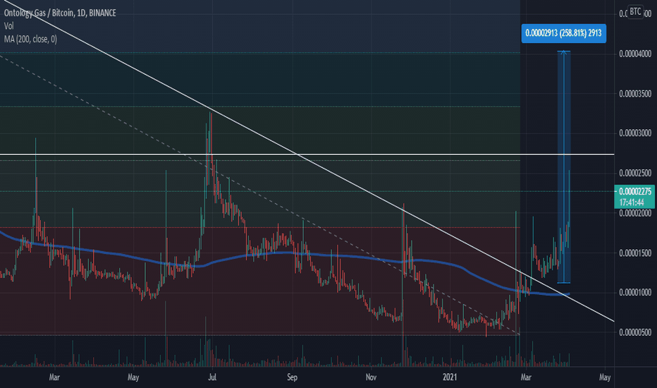Click the 0.00002000 price axis label
Screen dimensions: 657x388
pyautogui.click(x=635, y=213)
